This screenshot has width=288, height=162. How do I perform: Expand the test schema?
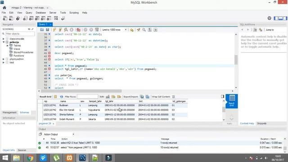point(4,63)
